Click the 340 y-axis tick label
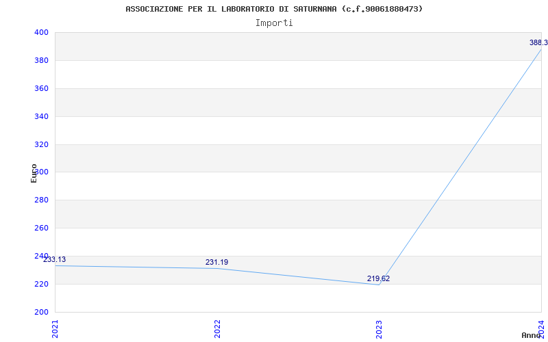 point(41,116)
